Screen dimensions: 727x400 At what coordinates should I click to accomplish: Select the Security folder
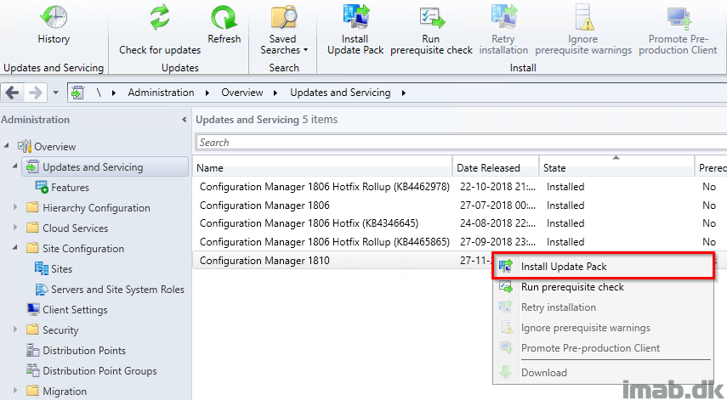(x=60, y=330)
